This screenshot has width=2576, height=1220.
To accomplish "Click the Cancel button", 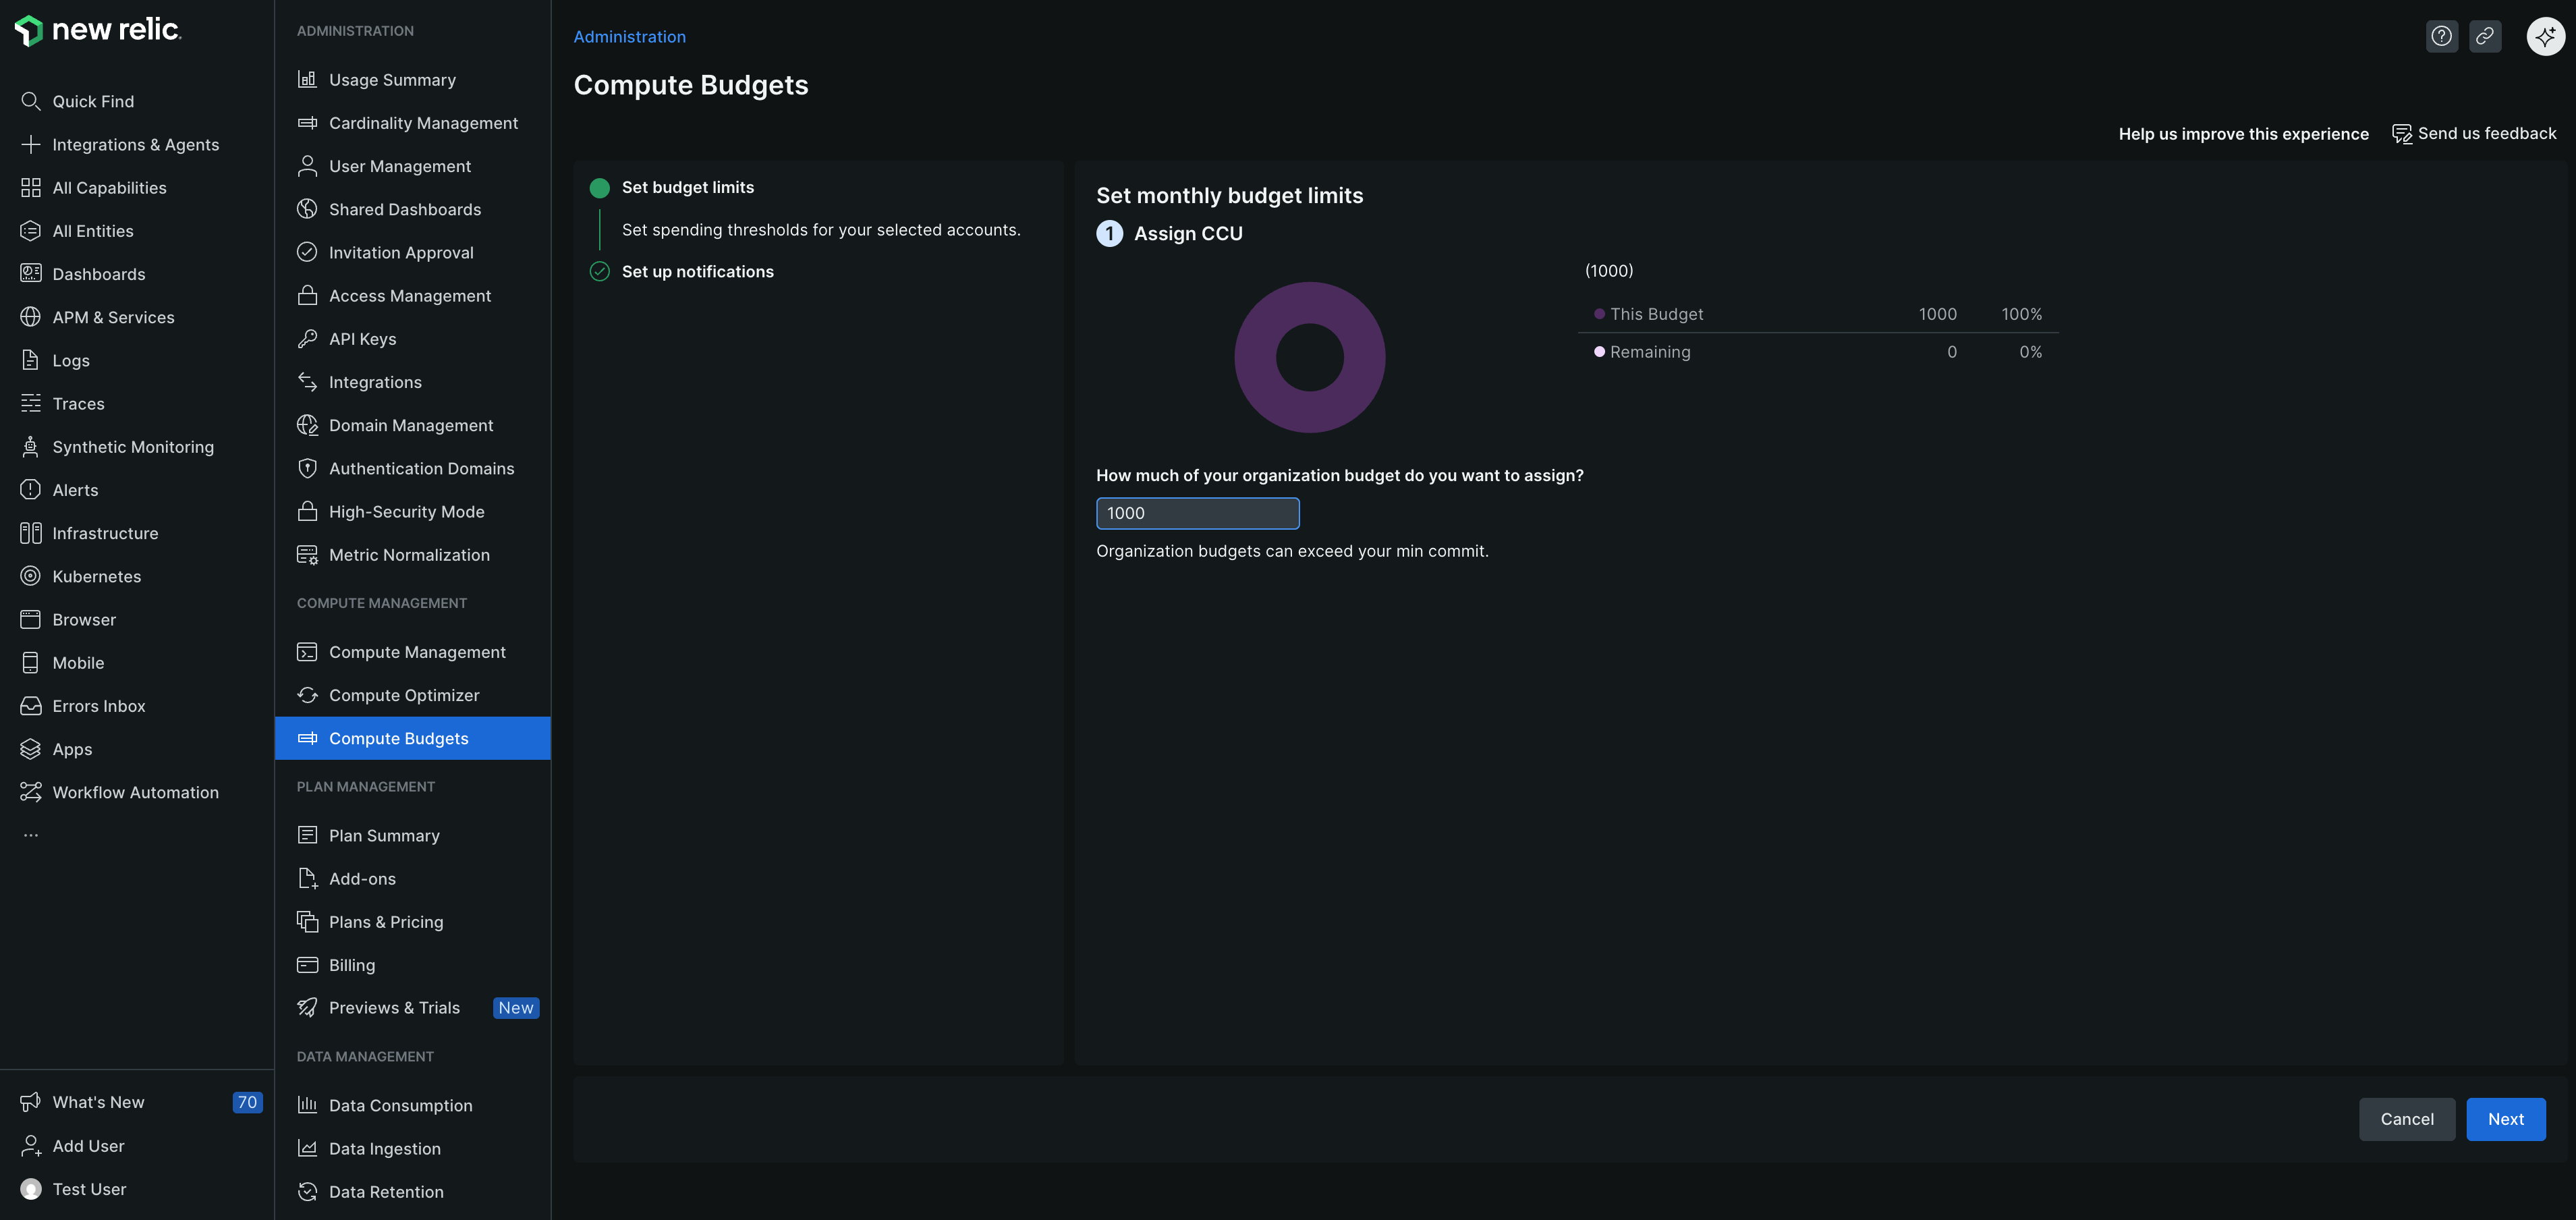I will 2406,1119.
